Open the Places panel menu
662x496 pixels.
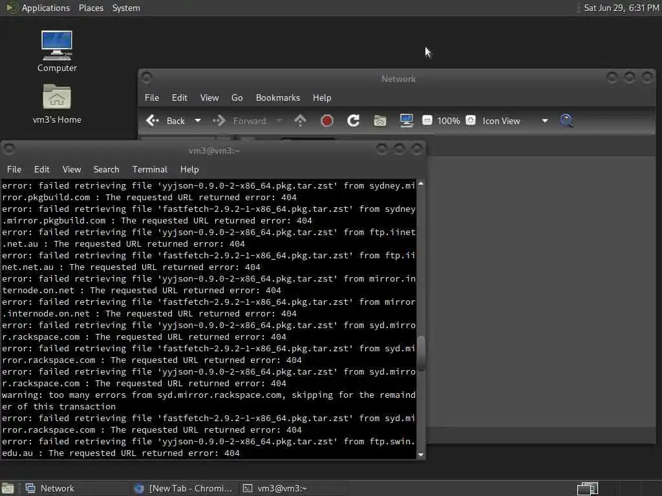tap(91, 8)
